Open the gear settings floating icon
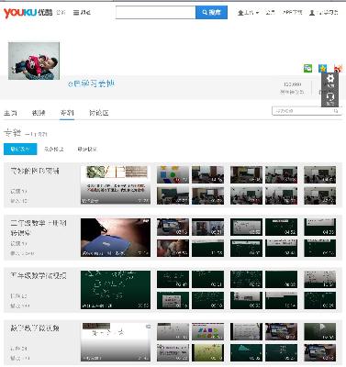 329,81
